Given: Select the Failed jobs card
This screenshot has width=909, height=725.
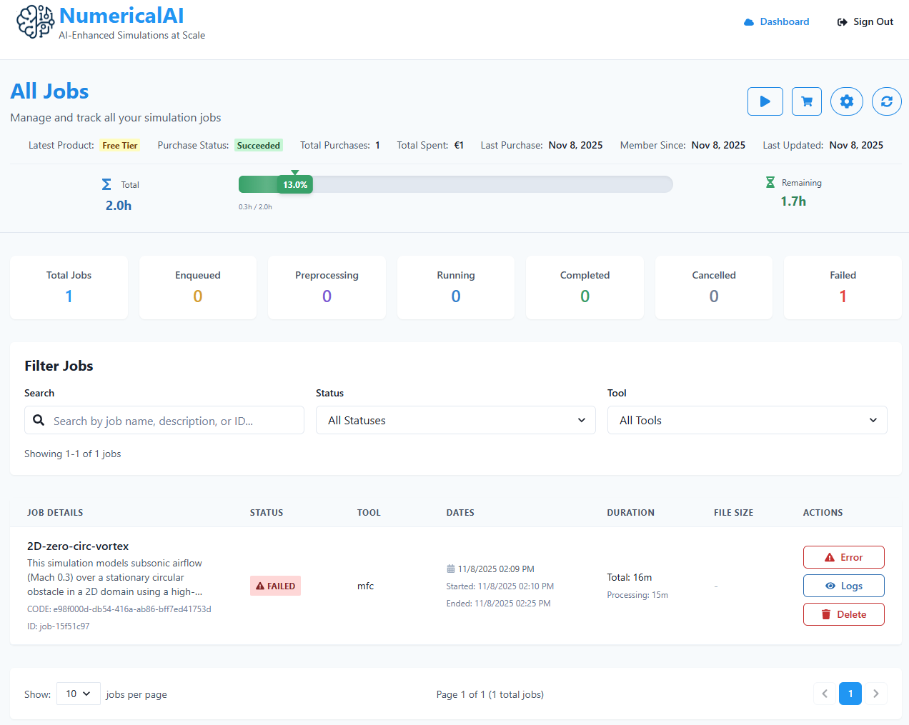Looking at the screenshot, I should (843, 287).
